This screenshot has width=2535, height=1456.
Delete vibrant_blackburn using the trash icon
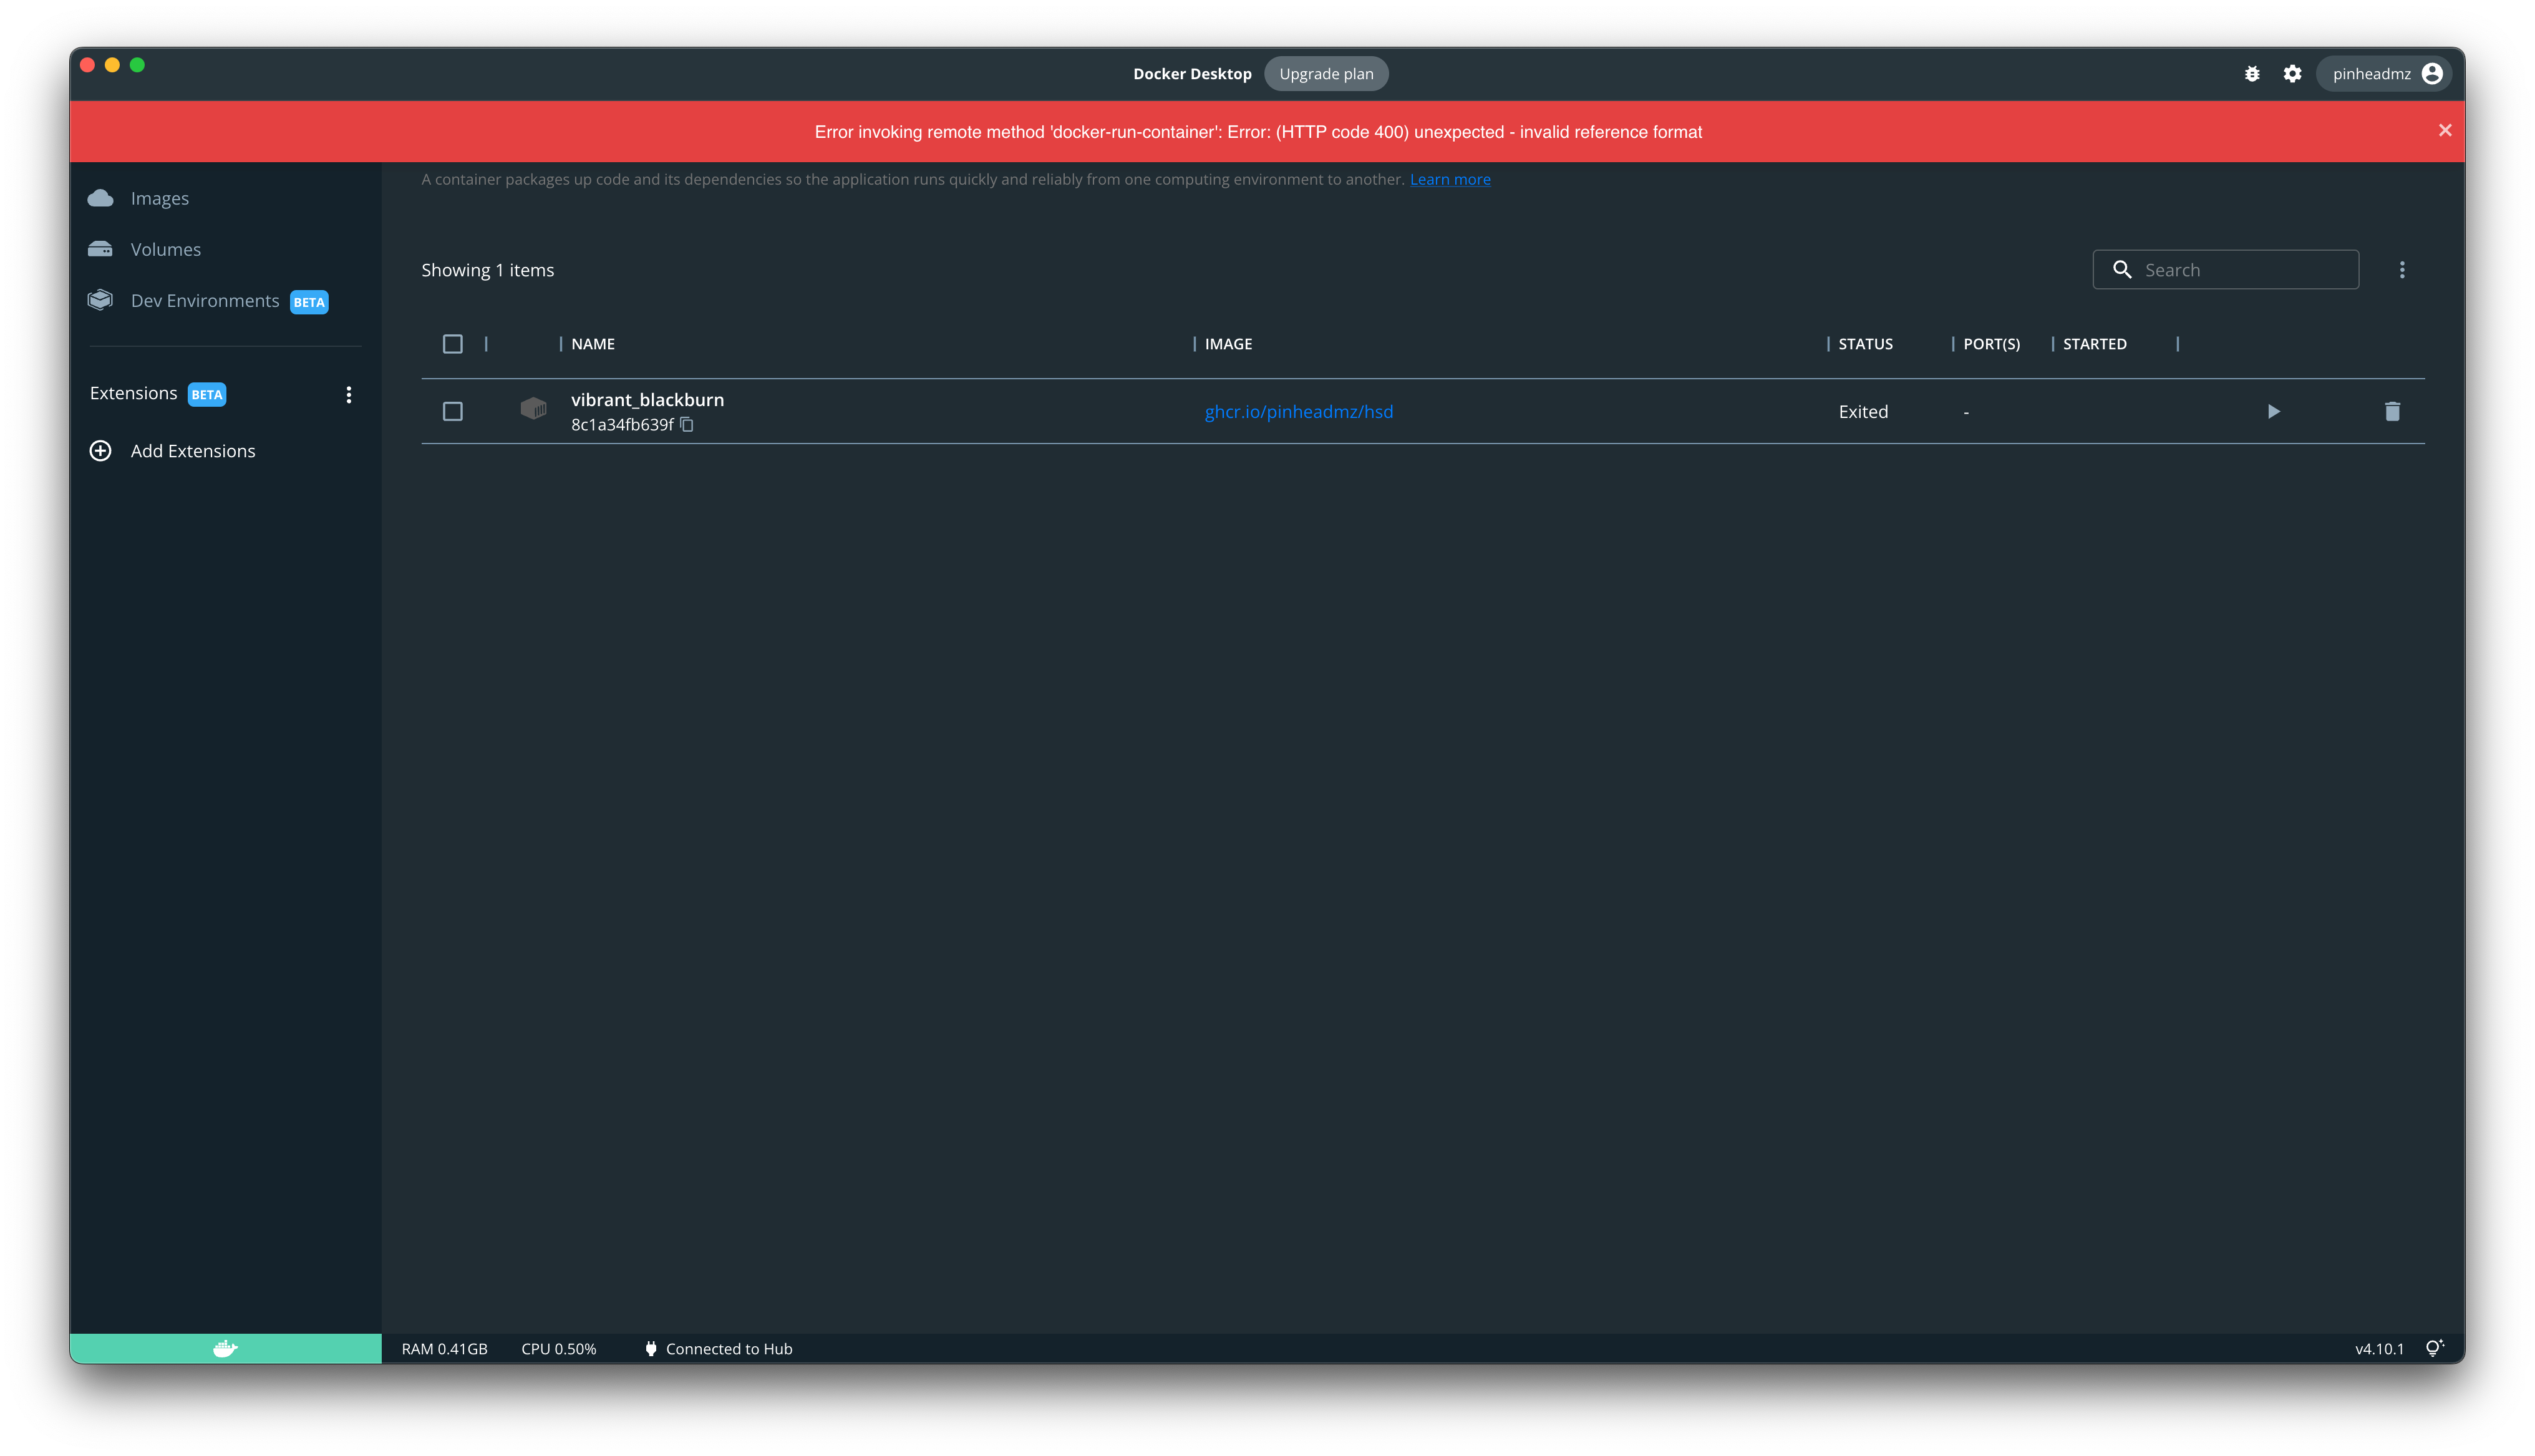[2392, 411]
